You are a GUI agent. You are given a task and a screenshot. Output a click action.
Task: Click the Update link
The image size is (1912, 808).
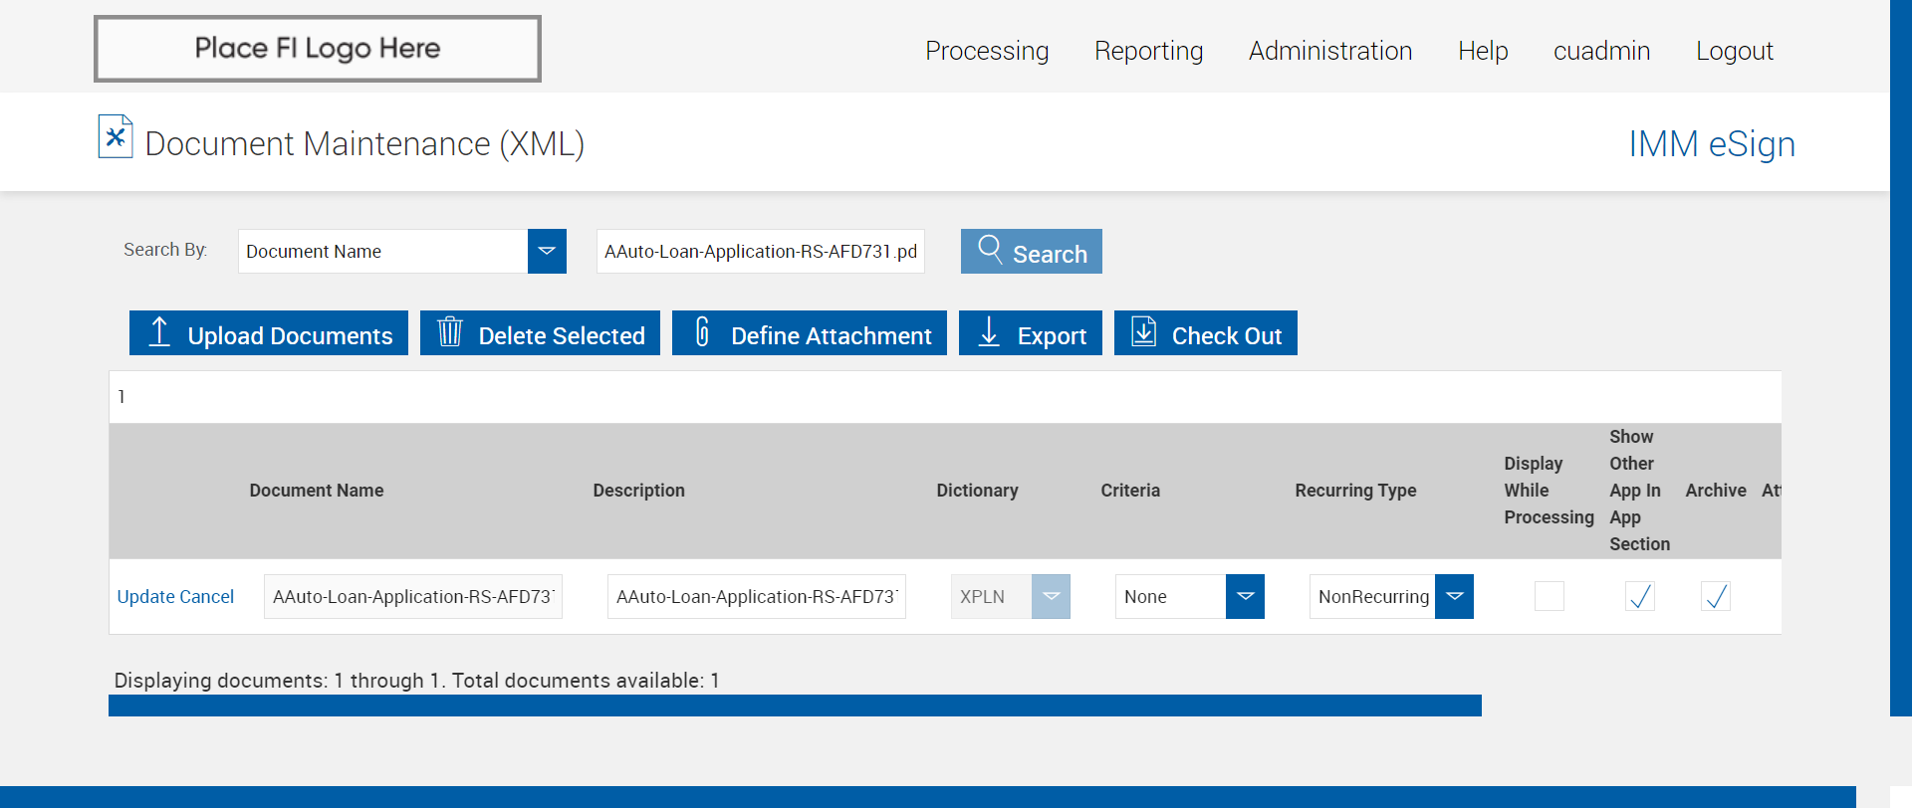[x=145, y=597]
